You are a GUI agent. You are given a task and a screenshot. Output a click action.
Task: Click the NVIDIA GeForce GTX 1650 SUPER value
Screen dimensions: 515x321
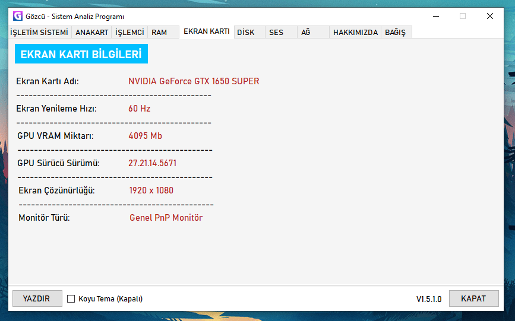[194, 81]
